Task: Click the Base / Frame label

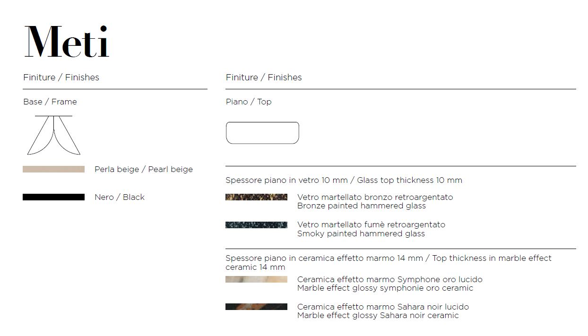Action: (50, 102)
